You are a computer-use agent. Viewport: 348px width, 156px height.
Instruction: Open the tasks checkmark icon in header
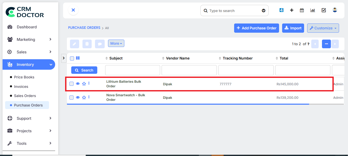tap(324, 10)
